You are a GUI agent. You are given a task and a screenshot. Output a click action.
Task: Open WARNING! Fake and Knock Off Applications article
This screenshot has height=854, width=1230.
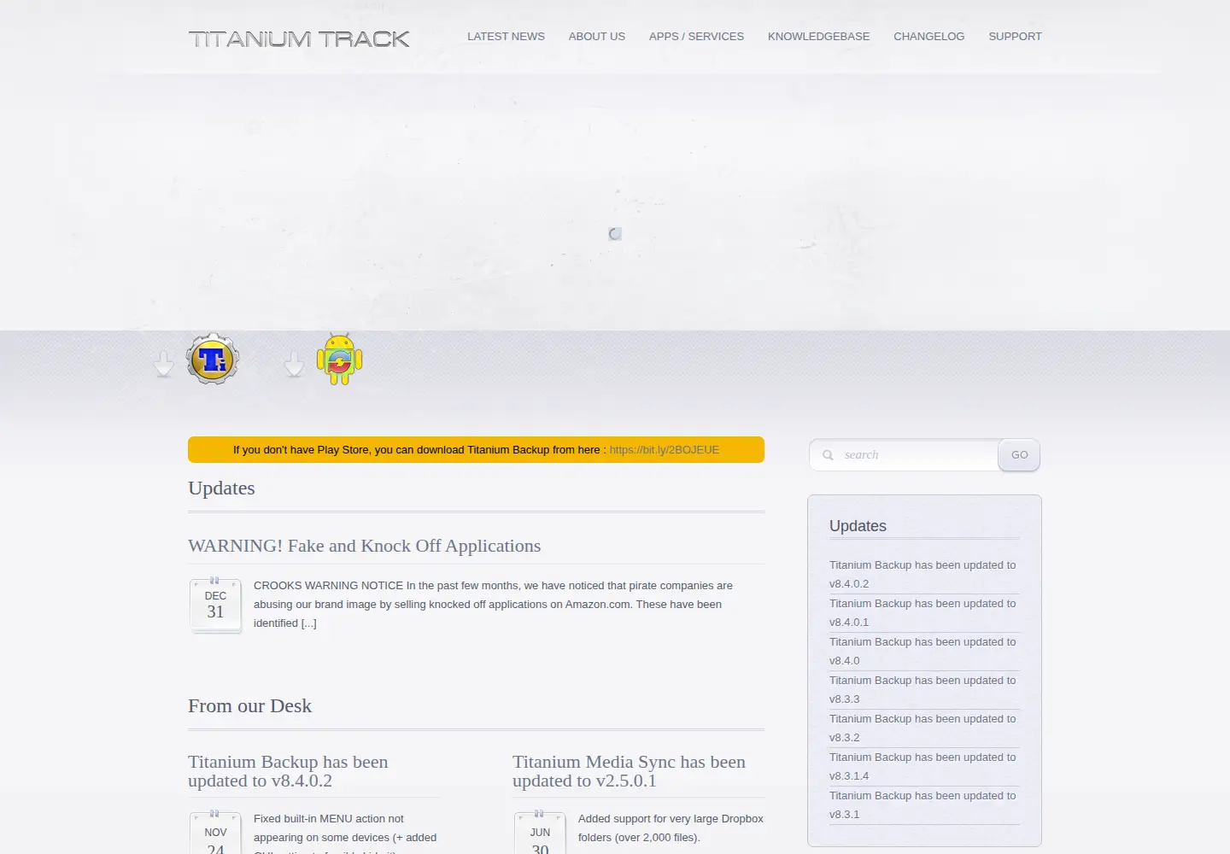click(x=365, y=546)
